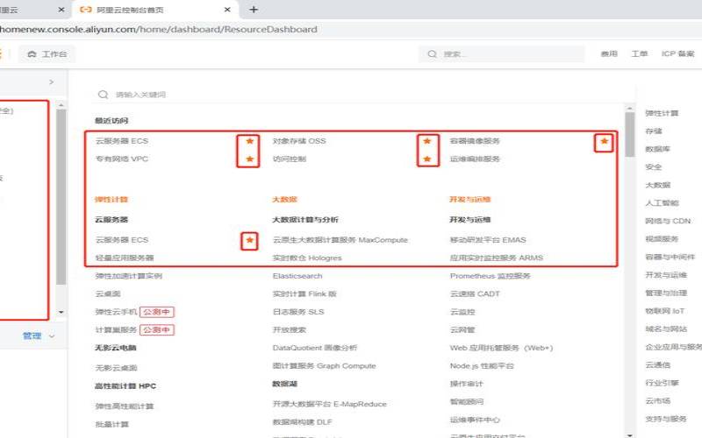Open 云桌面 product
Viewport: 702px width, 438px height.
pyautogui.click(x=108, y=294)
